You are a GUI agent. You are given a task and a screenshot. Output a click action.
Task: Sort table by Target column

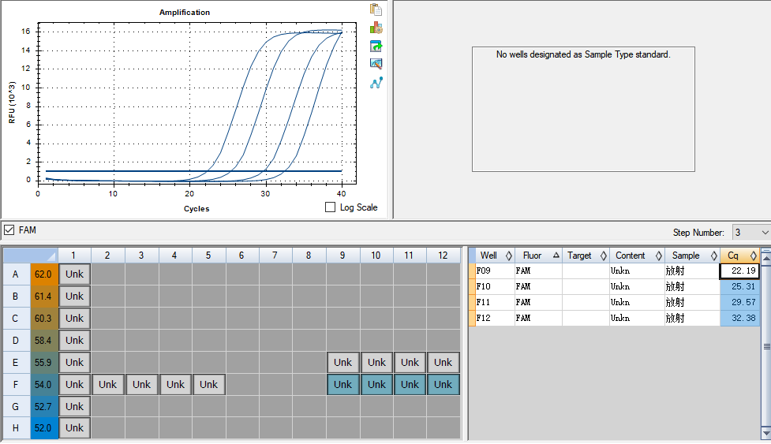[585, 256]
